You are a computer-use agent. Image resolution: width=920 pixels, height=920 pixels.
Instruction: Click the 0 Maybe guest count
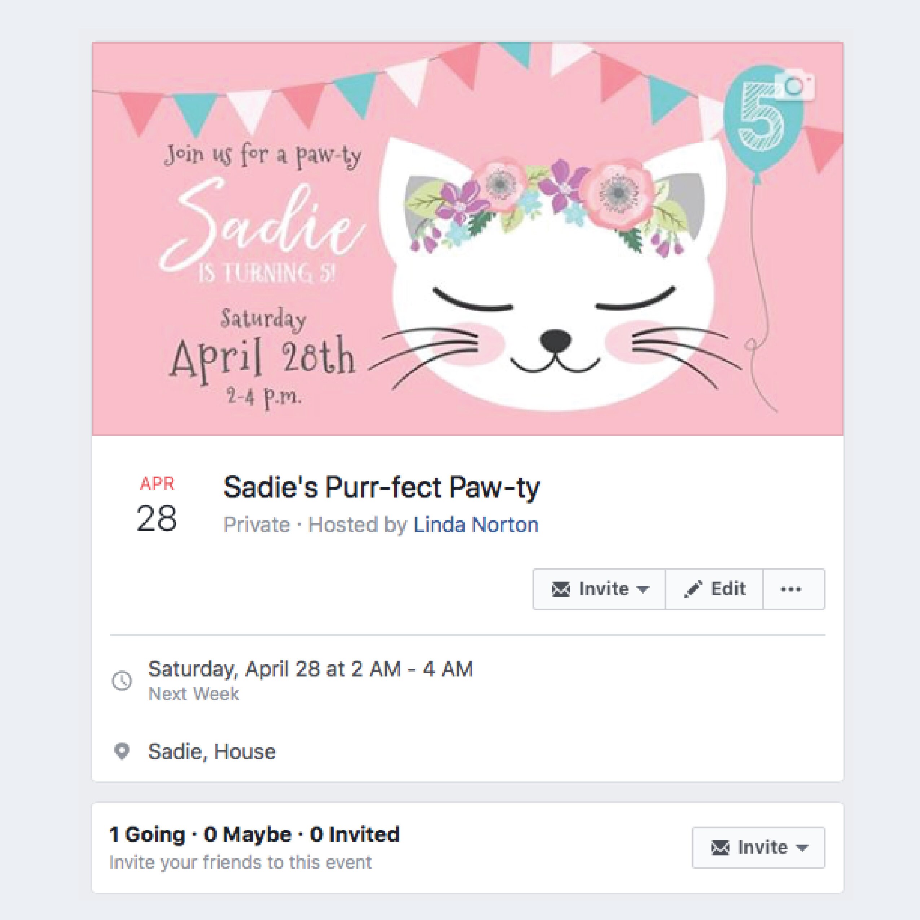tap(247, 834)
